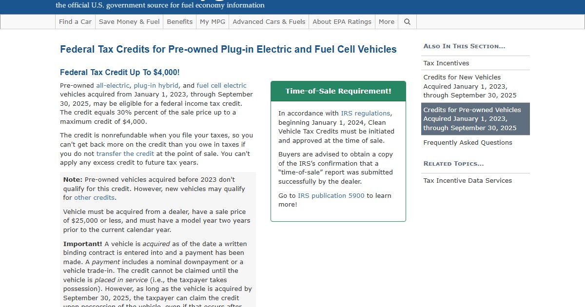The width and height of the screenshot is (585, 307).
Task: Select Credits for Pre-owned Vehicles sidebar item
Action: (x=475, y=119)
